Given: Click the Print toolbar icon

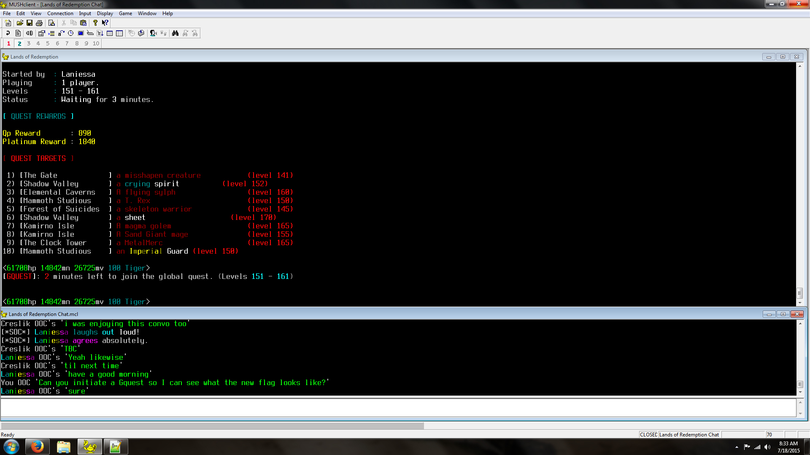Looking at the screenshot, I should click(39, 23).
